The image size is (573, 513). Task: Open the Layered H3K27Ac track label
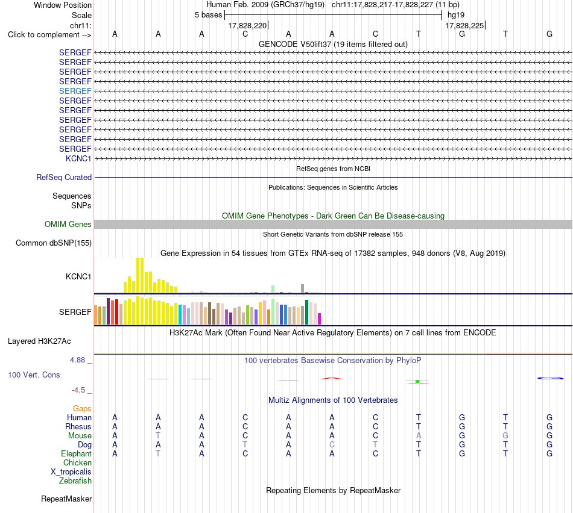39,341
